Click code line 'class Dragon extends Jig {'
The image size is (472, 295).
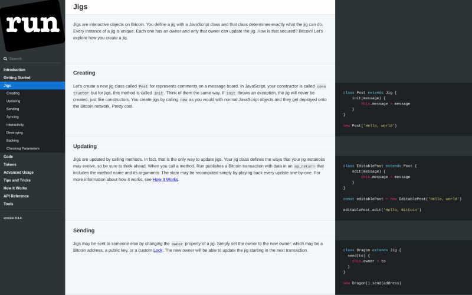tap(372, 250)
